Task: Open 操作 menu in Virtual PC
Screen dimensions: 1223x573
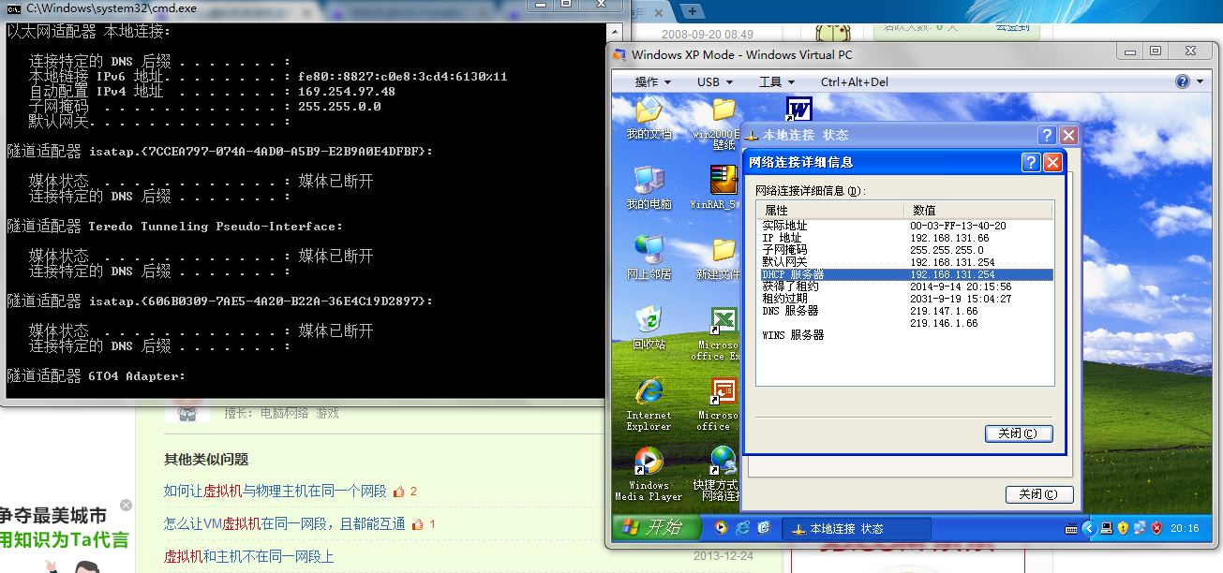Action: coord(653,81)
